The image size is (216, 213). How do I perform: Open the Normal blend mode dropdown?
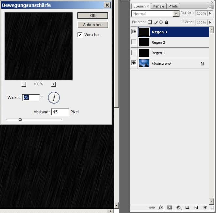[x=176, y=14]
